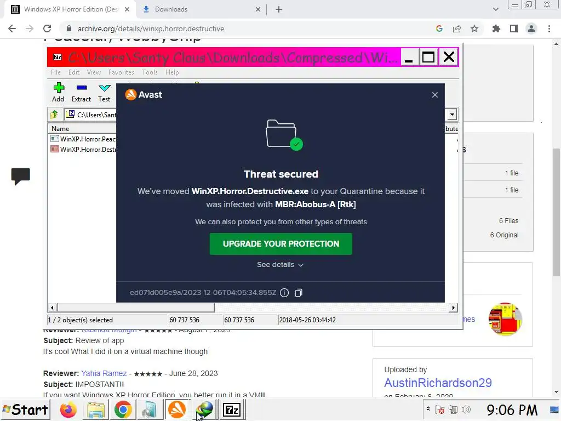The height and width of the screenshot is (421, 561).
Task: Select the WinXP.Horror.Destr file row
Action: [x=83, y=149]
